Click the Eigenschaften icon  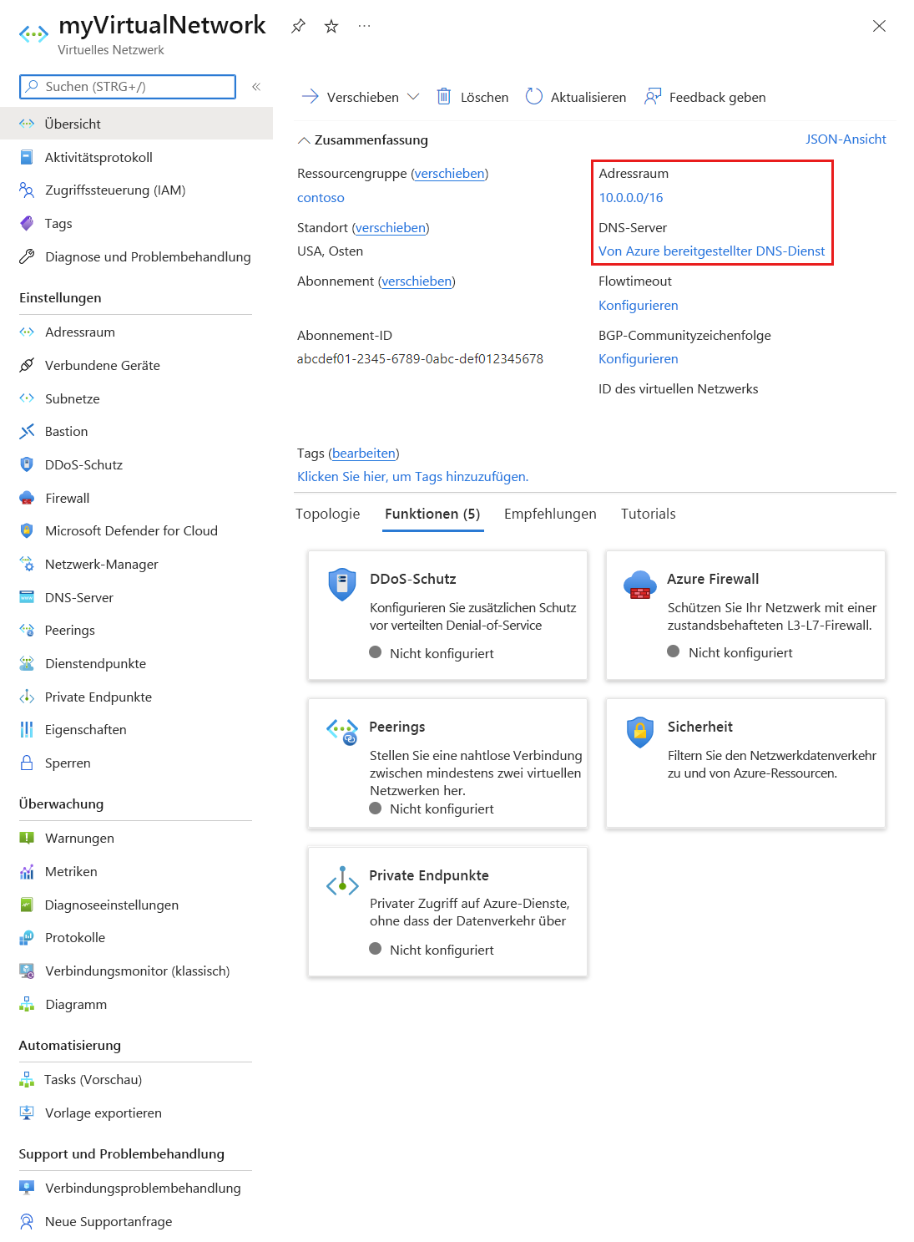[27, 730]
